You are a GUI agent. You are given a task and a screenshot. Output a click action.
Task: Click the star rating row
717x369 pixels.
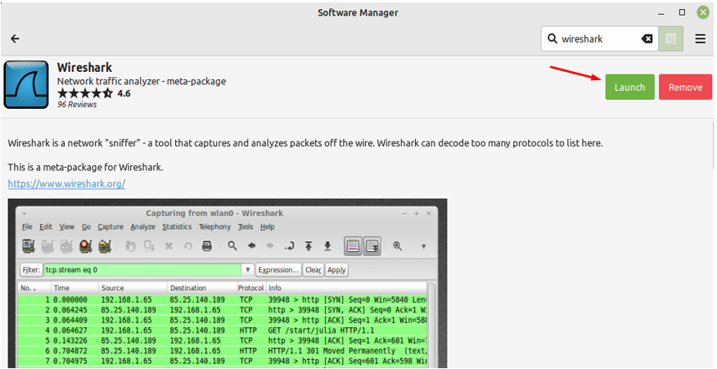(84, 94)
